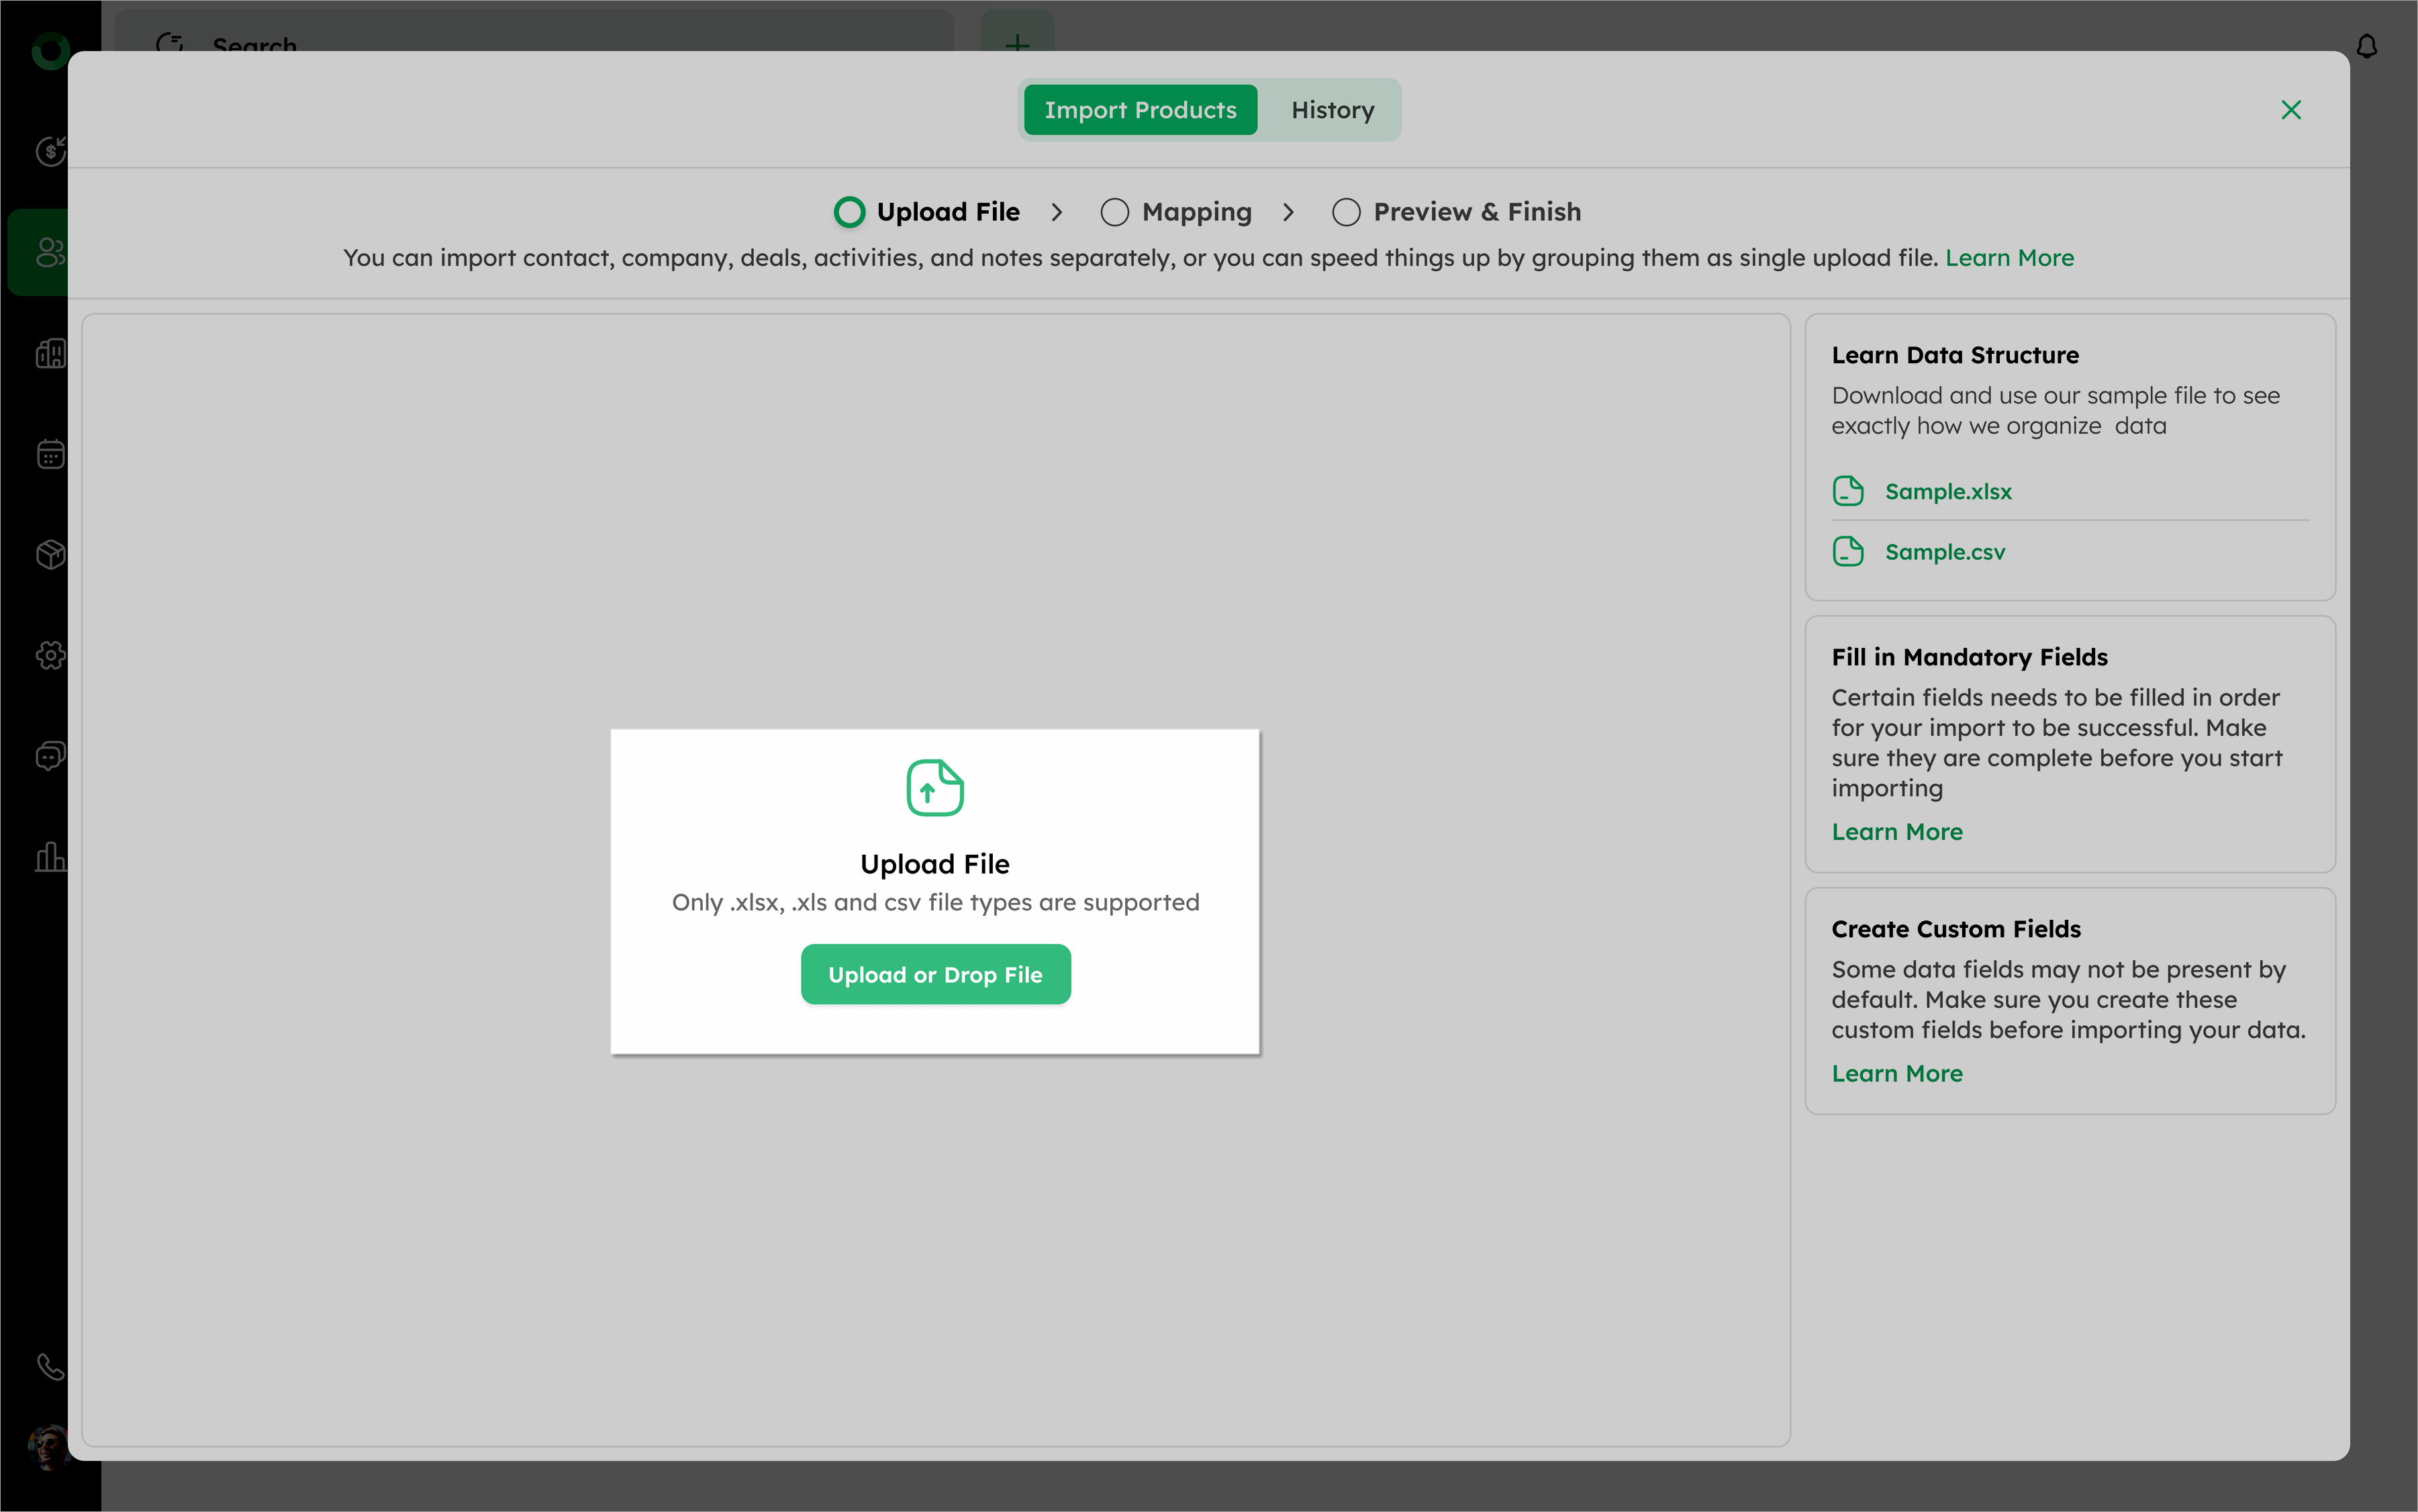This screenshot has width=2418, height=1512.
Task: Switch to the History tab
Action: pyautogui.click(x=1333, y=110)
